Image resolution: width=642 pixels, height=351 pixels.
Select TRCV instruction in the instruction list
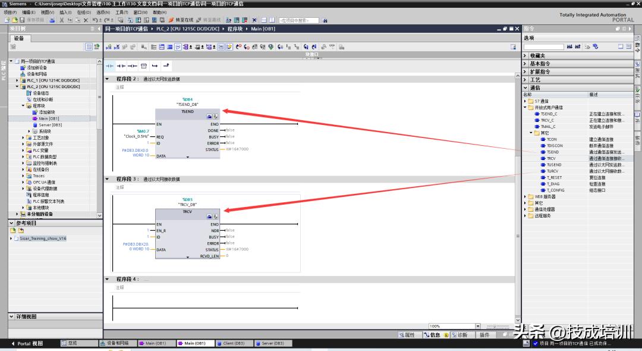pyautogui.click(x=551, y=158)
